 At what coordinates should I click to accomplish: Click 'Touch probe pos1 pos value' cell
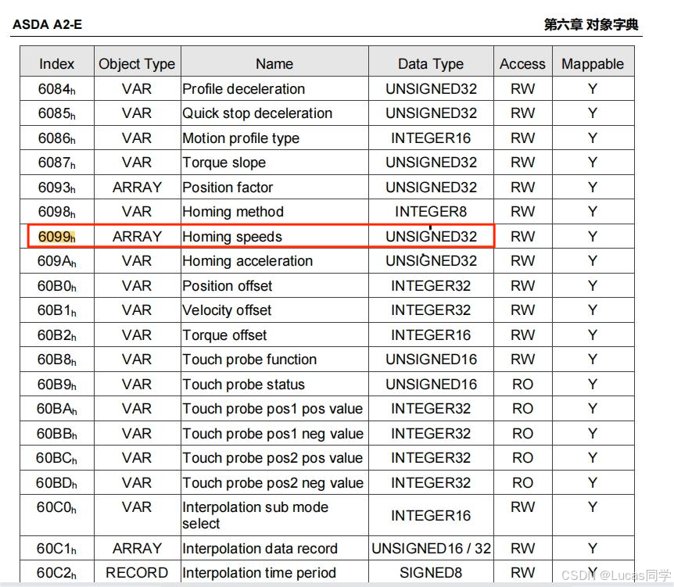[x=273, y=409]
